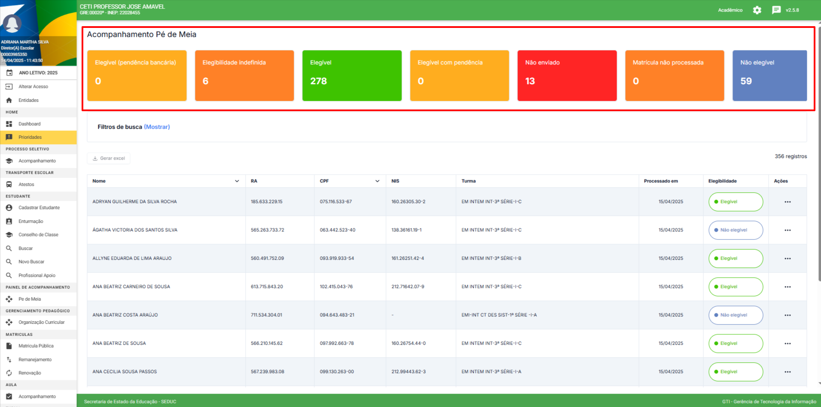The image size is (821, 407).
Task: Show the Filtros de busca panel
Action: pyautogui.click(x=157, y=127)
